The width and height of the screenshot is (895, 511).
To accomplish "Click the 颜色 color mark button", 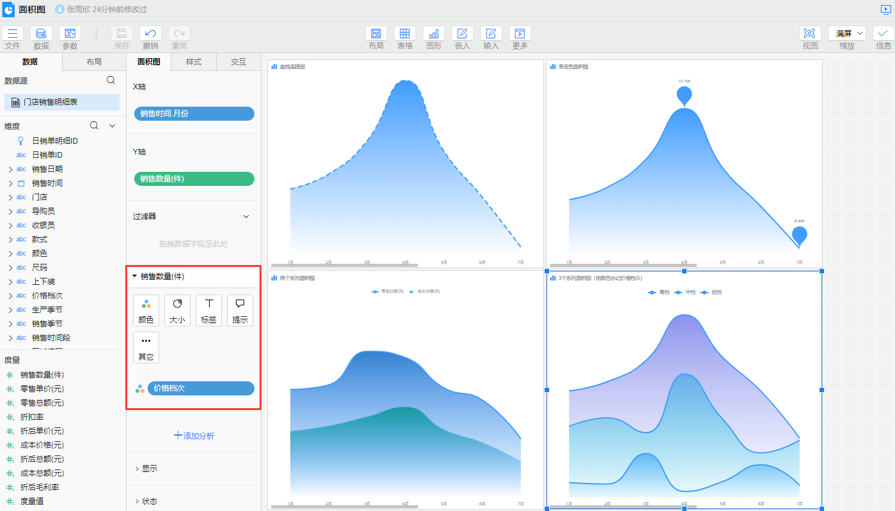I will click(x=146, y=310).
